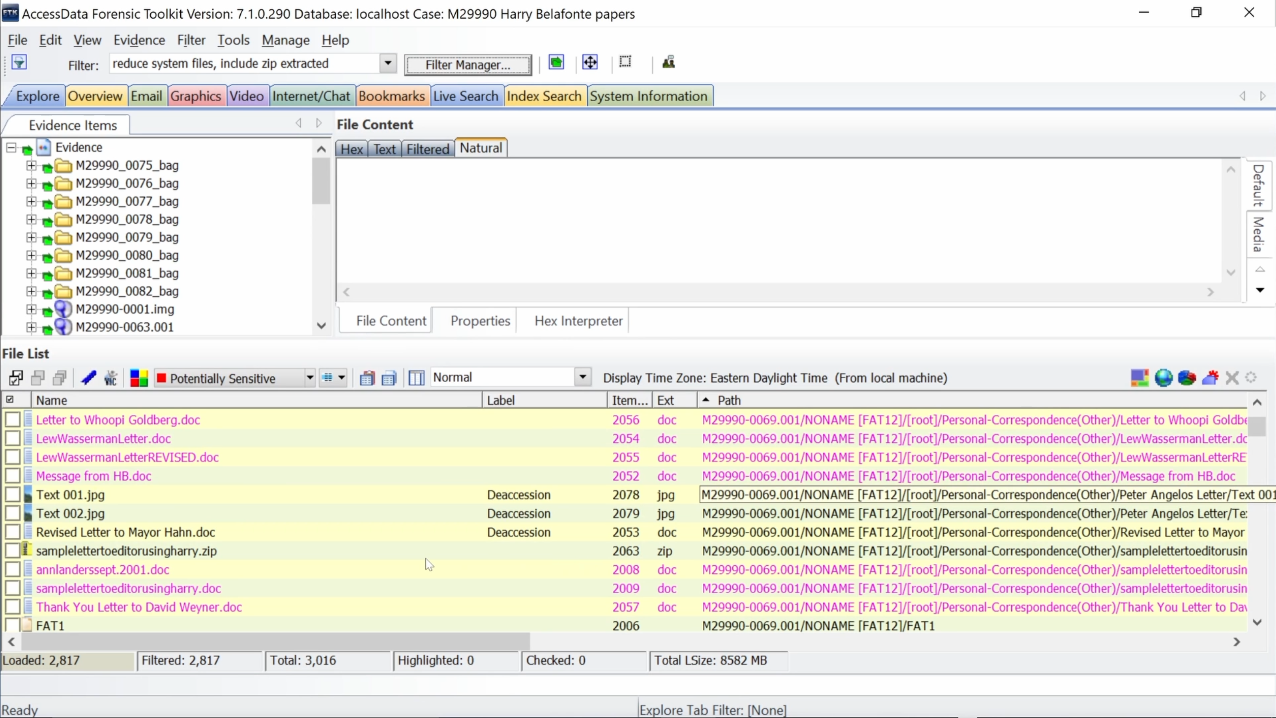Check the box for Message from HB.doc

13,476
